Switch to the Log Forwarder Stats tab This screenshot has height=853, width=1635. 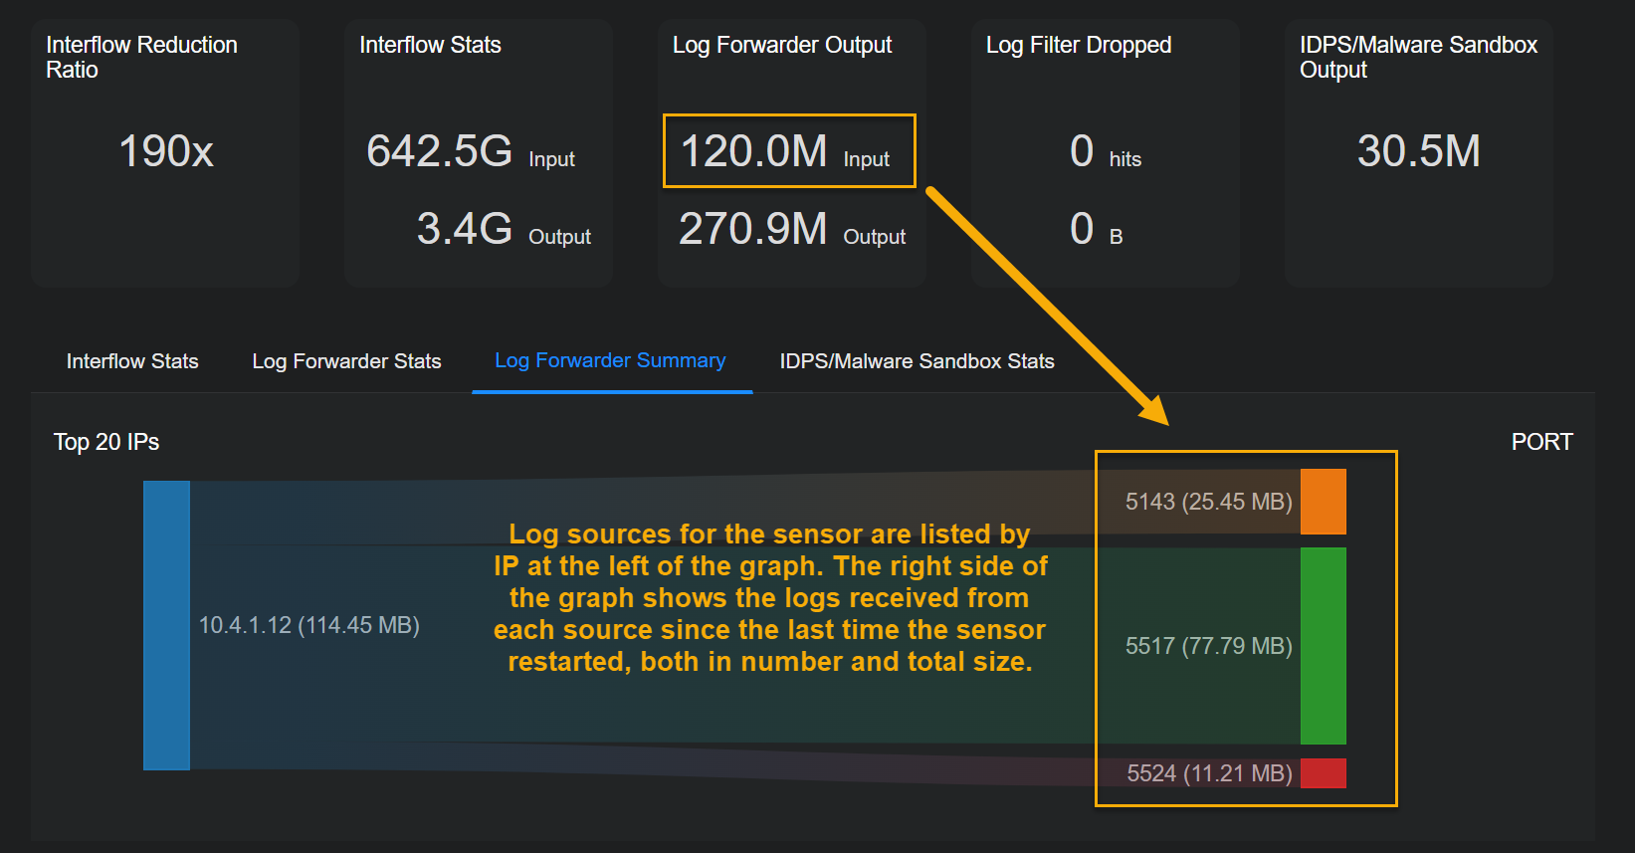[x=346, y=361]
